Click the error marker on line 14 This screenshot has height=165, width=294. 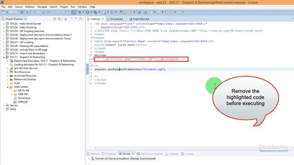pyautogui.click(x=87, y=69)
